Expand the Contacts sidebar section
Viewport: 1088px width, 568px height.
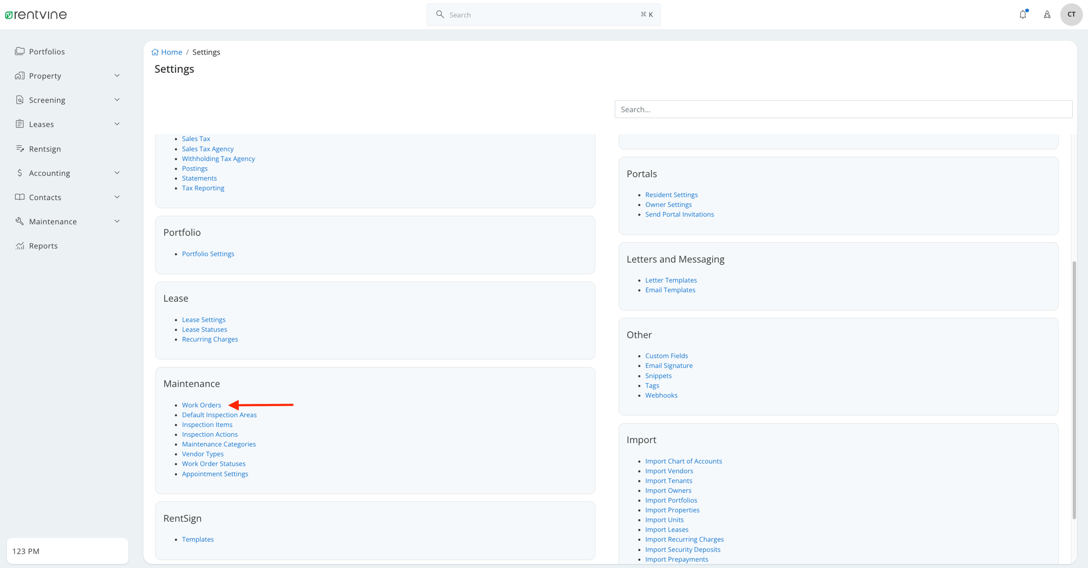[116, 196]
